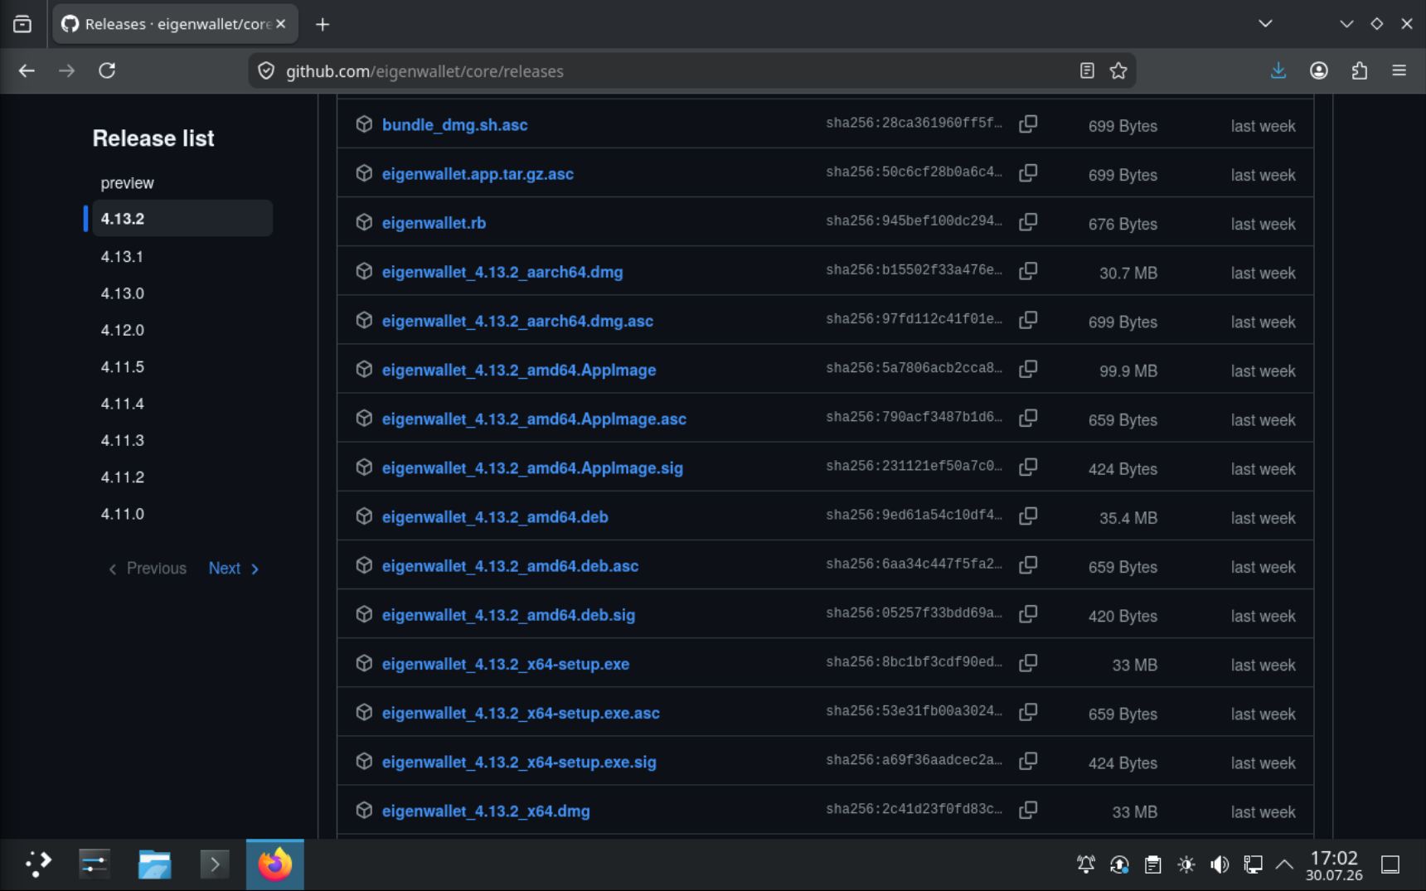Copy SHA256 hash for amd64.AppImage.sig file
Screen dimensions: 1426x891
(1028, 467)
